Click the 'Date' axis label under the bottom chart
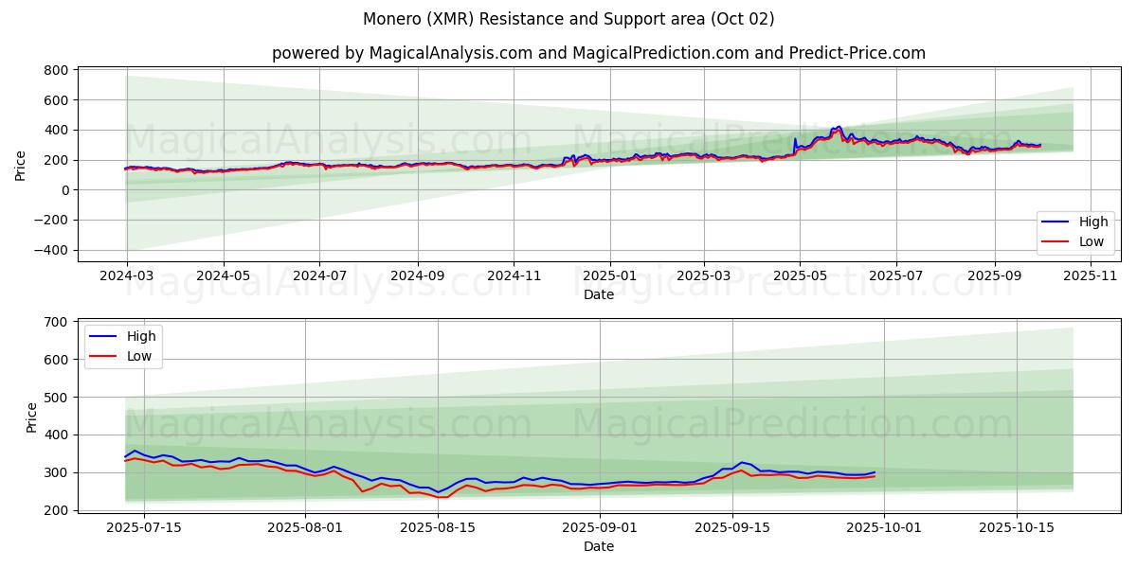This screenshot has height=568, width=1137. coord(599,546)
